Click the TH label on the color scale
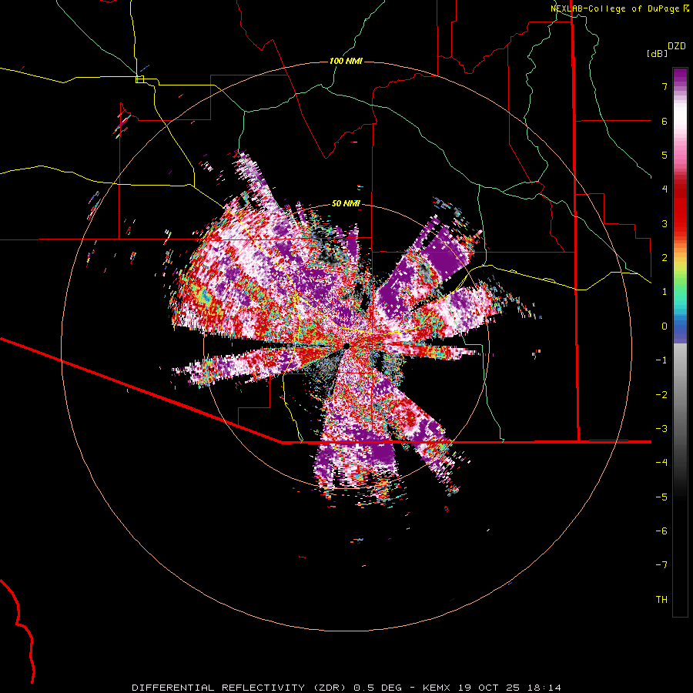This screenshot has width=693, height=693. pos(661,599)
